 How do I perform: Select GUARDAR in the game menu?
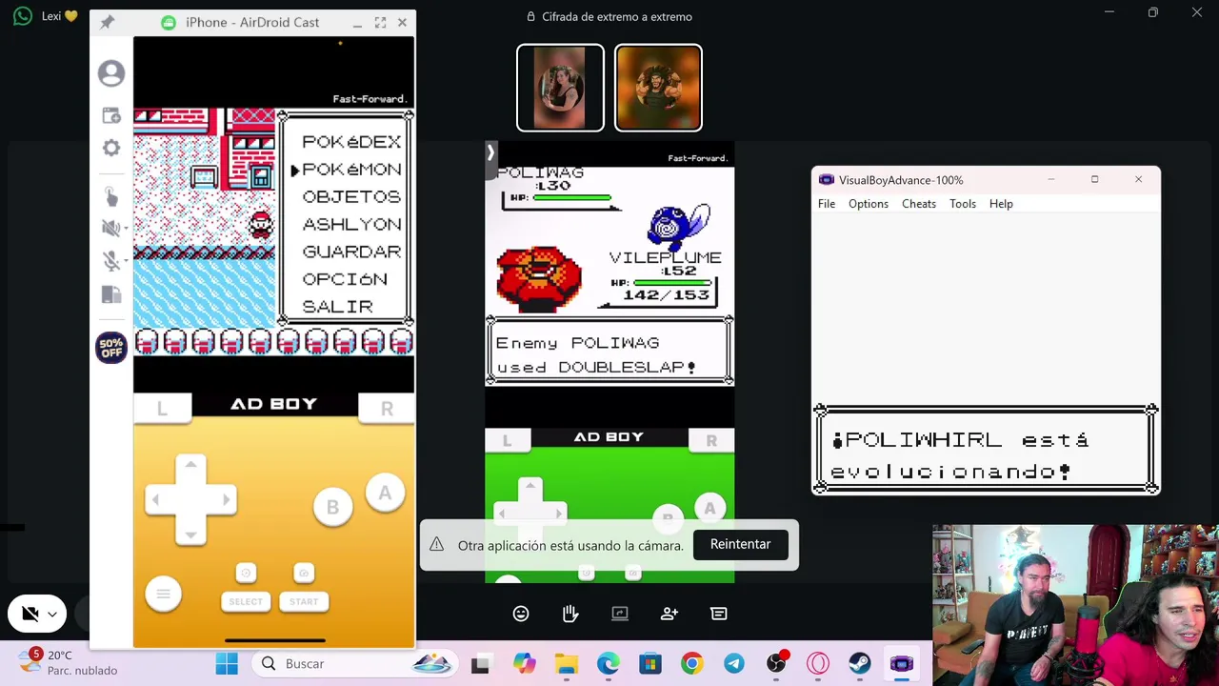351,252
